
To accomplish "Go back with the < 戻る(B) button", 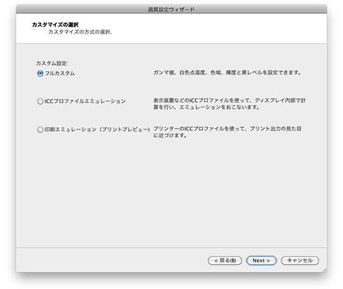I will click(x=225, y=260).
